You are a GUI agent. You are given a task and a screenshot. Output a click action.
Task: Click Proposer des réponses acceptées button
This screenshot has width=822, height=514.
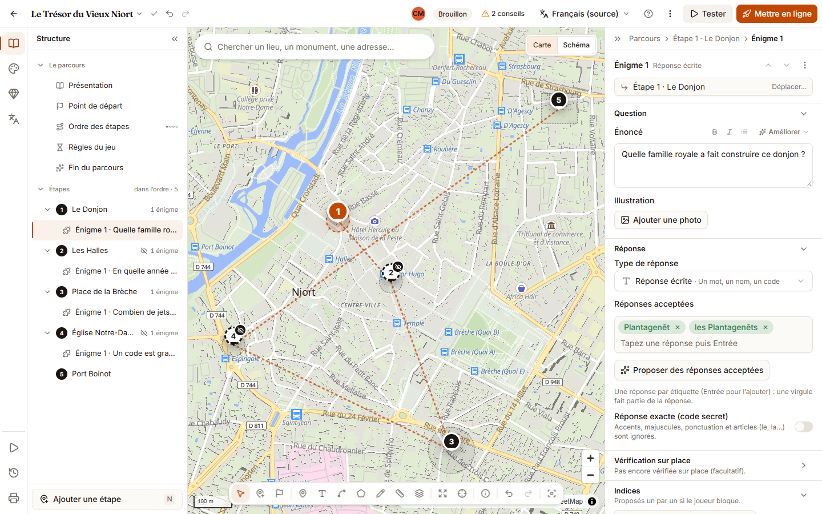tap(692, 370)
